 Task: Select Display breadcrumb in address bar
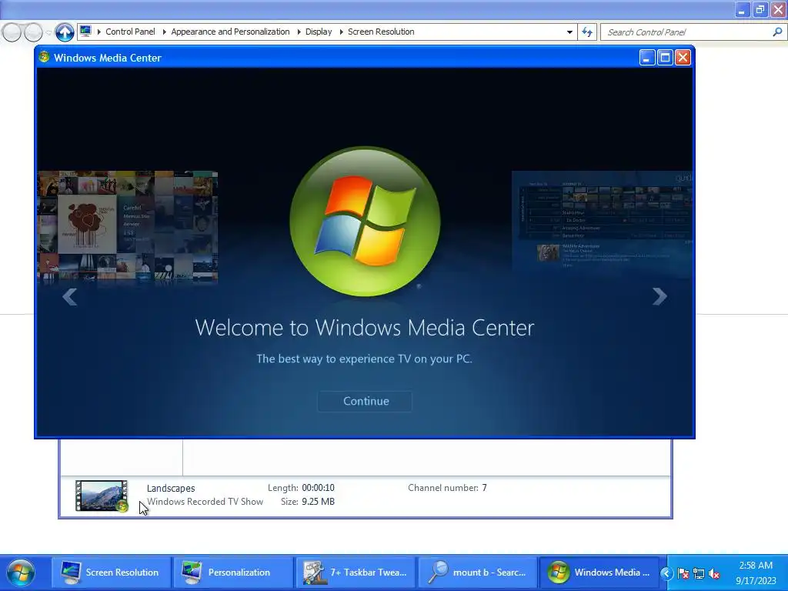[x=319, y=32]
